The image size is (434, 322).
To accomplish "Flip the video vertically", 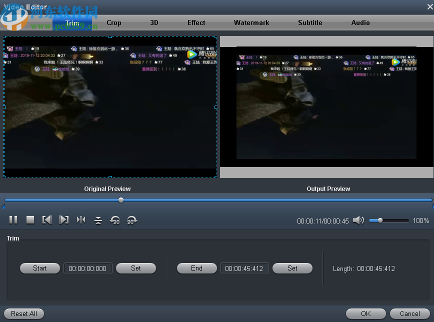I will tap(98, 220).
